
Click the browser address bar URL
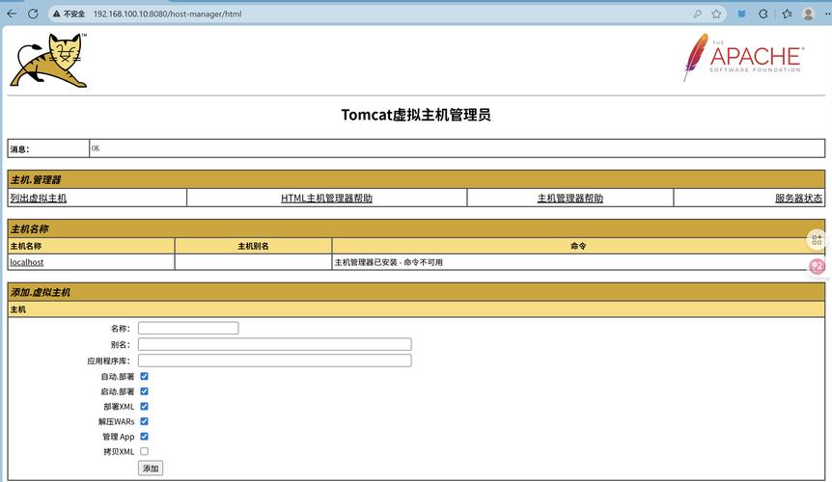point(167,13)
